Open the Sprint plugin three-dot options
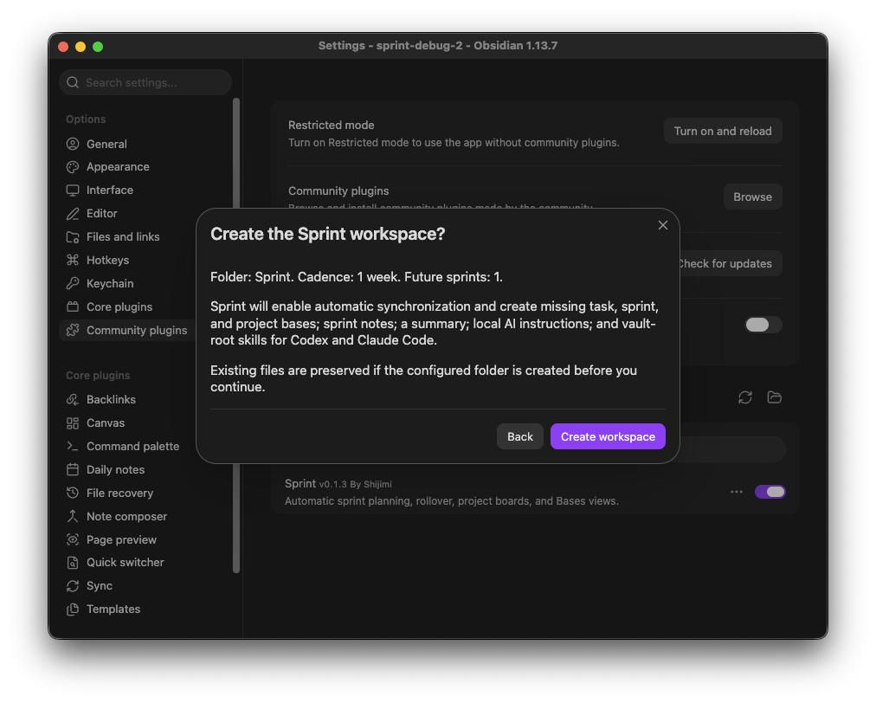Screen dimensions: 876x703 click(x=737, y=492)
